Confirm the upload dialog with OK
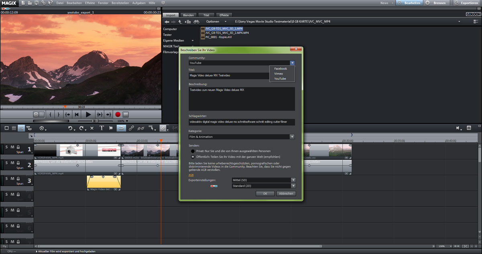The width and height of the screenshot is (482, 254). click(265, 194)
